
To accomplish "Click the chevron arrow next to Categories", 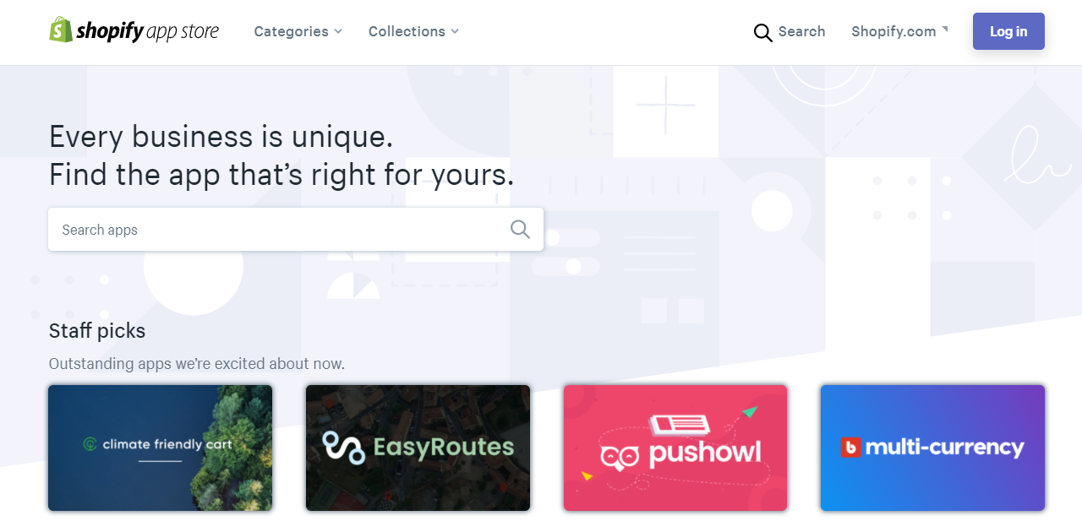I will (x=338, y=31).
